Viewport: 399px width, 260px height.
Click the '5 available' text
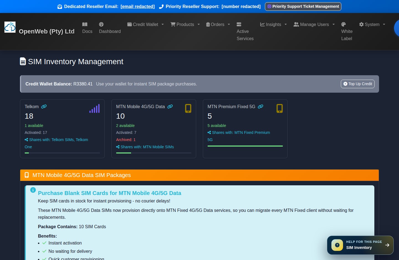pos(217,126)
